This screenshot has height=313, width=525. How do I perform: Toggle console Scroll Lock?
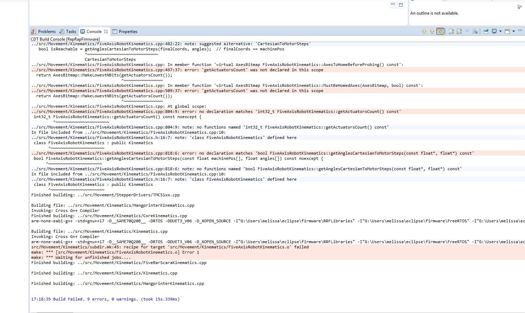coord(459,31)
